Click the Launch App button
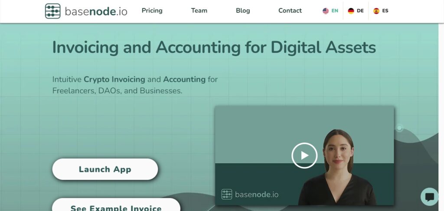Screen dimensions: 444x211 pyautogui.click(x=105, y=169)
